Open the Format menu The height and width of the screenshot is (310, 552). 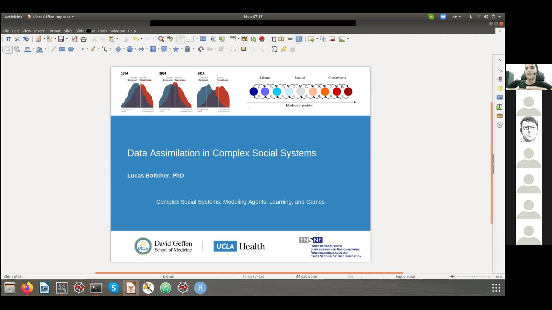coord(54,31)
